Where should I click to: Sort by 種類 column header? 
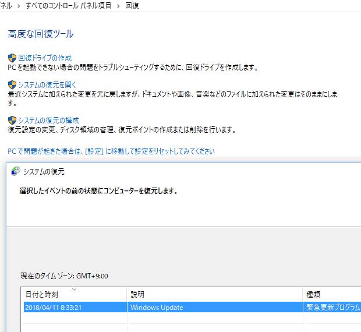click(332, 294)
